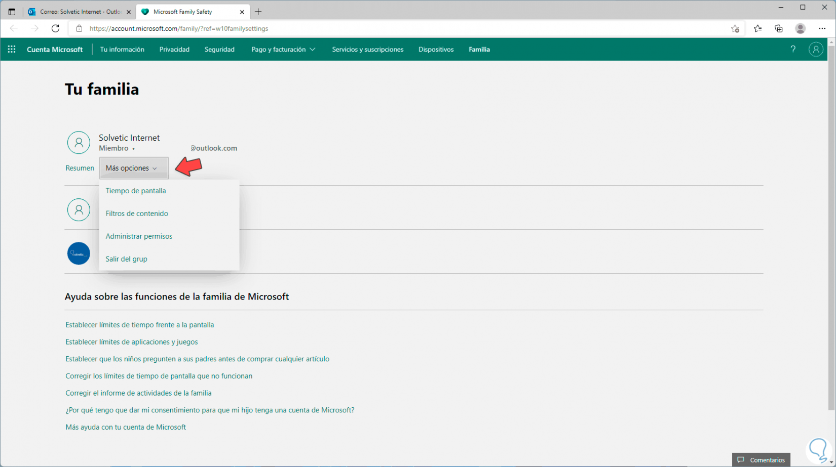The image size is (836, 467).
Task: Open the tab actions menu icon
Action: click(12, 12)
